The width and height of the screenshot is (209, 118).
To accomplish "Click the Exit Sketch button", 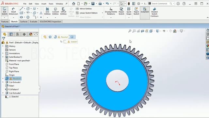I will coord(4,11).
